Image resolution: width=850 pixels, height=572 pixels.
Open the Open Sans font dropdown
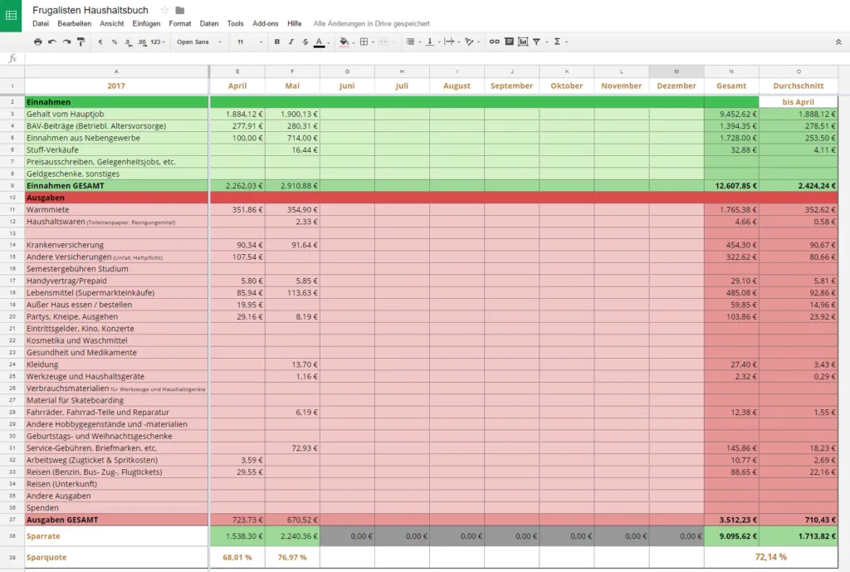coord(201,42)
